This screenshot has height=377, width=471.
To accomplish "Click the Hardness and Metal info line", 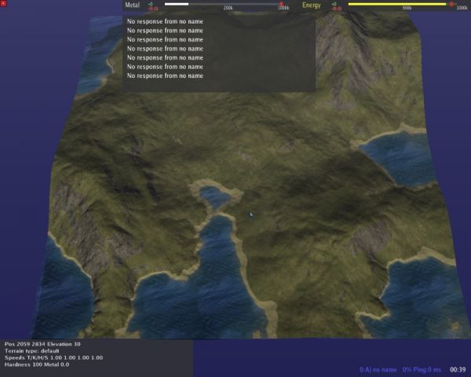I will coord(37,364).
